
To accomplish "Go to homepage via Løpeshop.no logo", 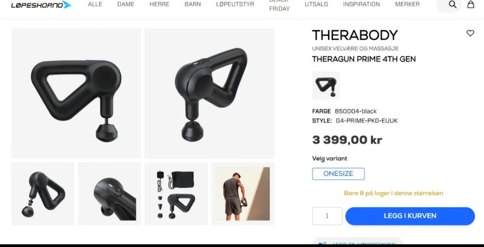I will (x=41, y=5).
